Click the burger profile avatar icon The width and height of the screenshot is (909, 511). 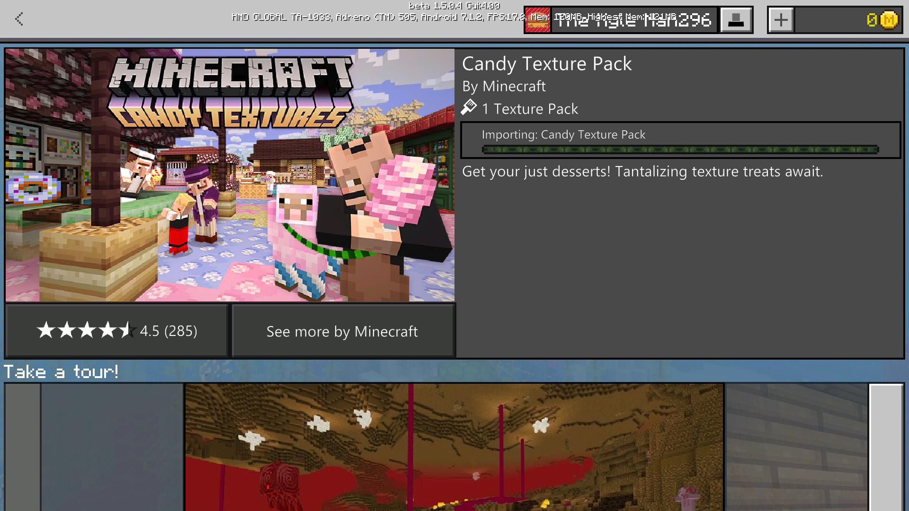click(x=537, y=20)
